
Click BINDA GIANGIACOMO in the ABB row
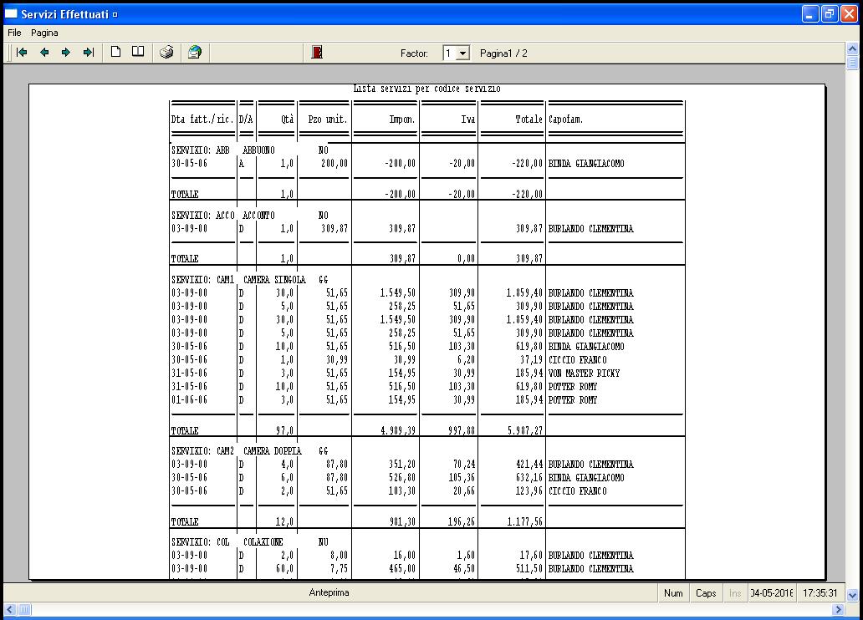click(586, 164)
